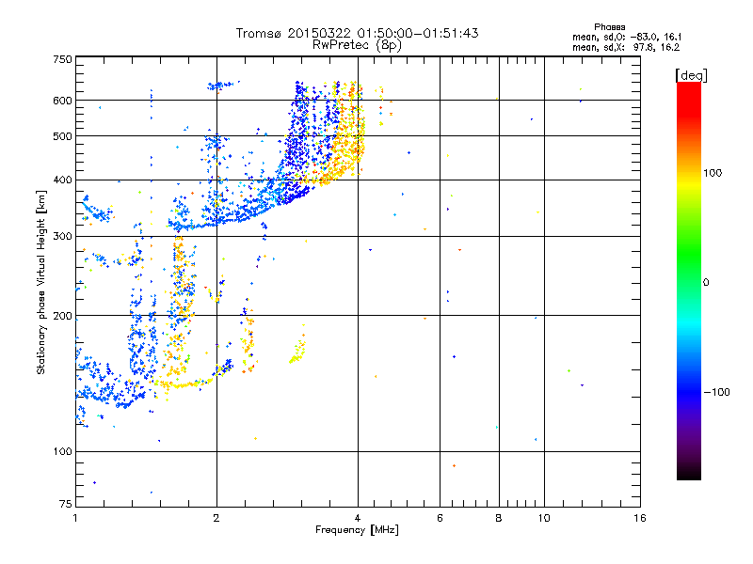Click the 300 km y-axis tick label
Viewport: 753px width, 564px height.
(62, 236)
